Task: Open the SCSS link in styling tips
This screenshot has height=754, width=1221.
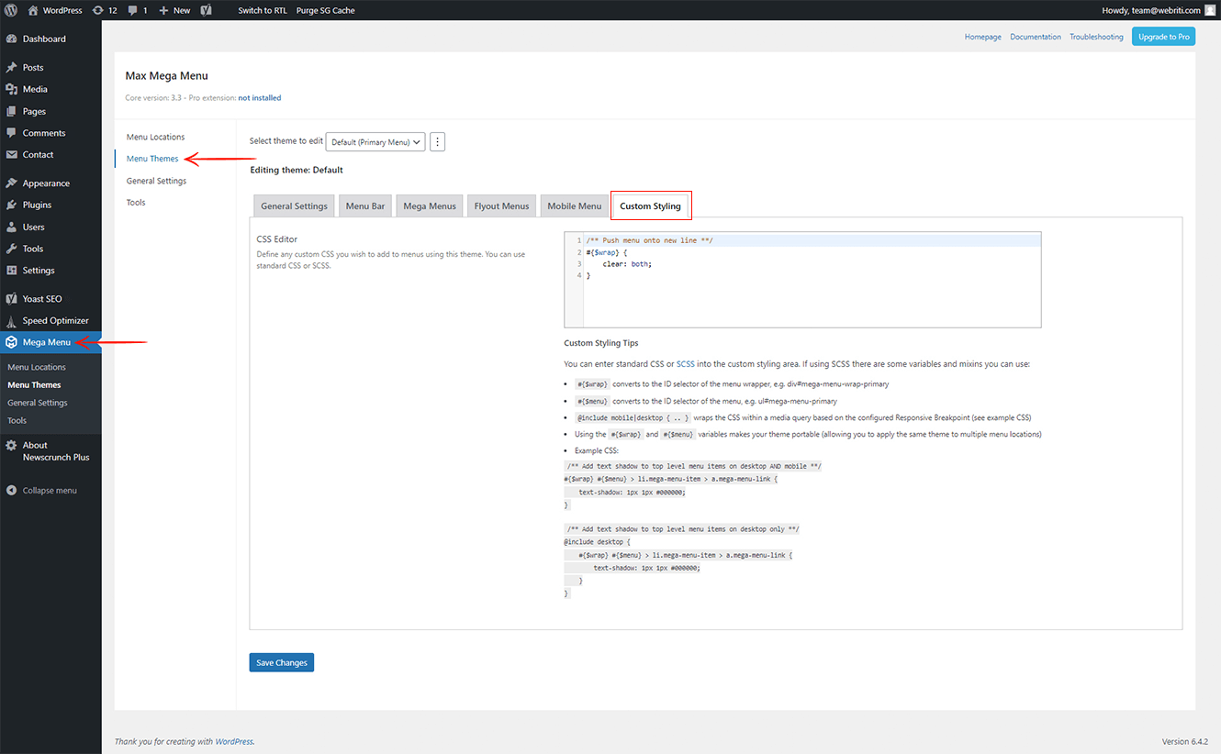Action: pyautogui.click(x=686, y=364)
